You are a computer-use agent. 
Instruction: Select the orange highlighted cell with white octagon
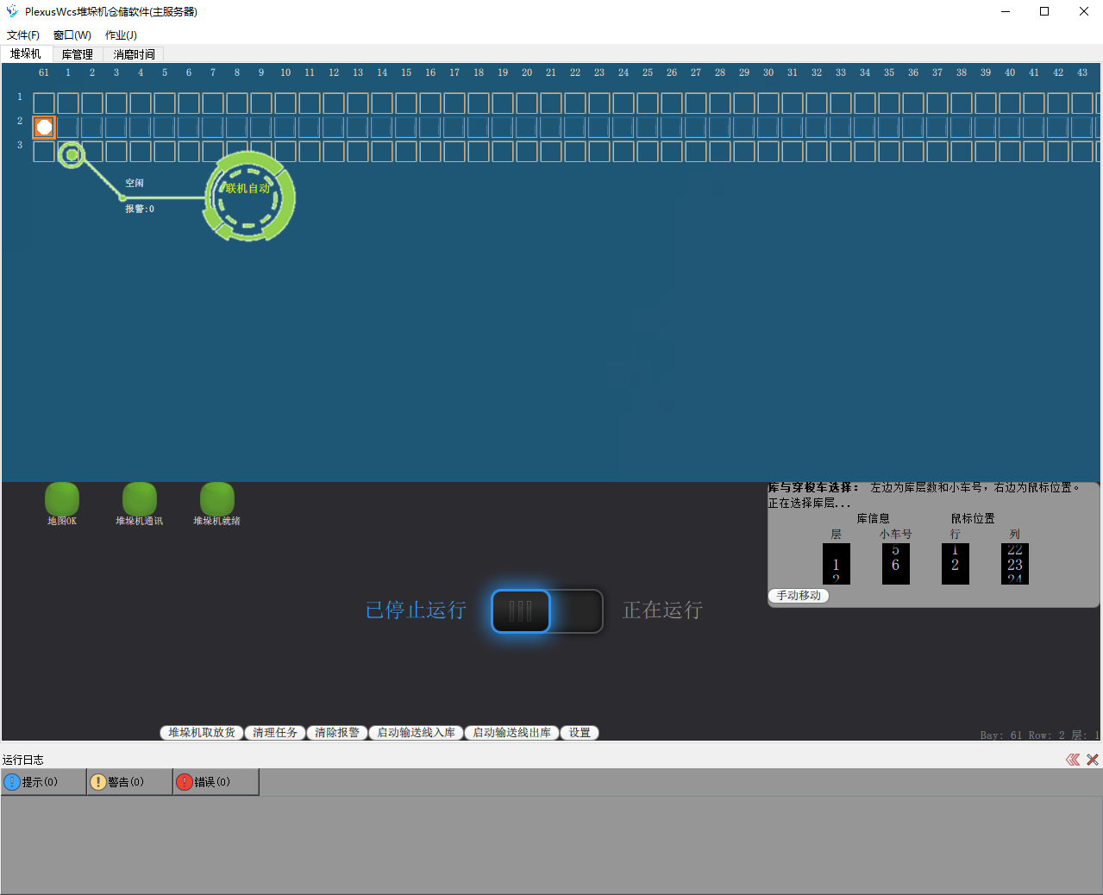(44, 128)
